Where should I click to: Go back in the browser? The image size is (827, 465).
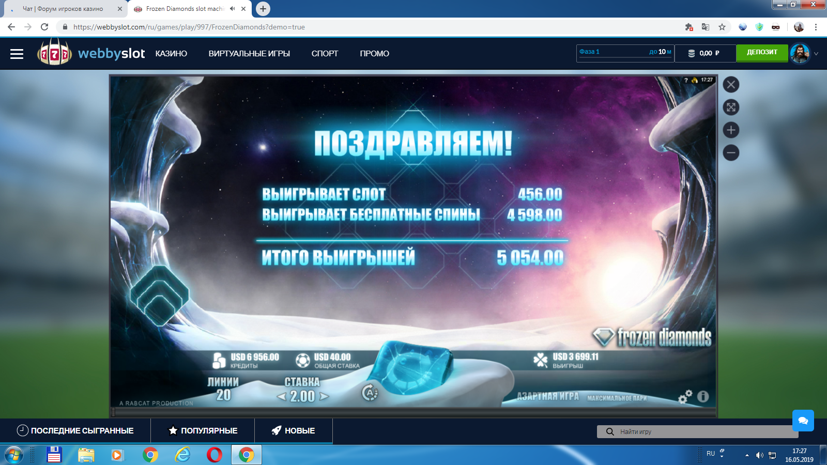[x=11, y=27]
